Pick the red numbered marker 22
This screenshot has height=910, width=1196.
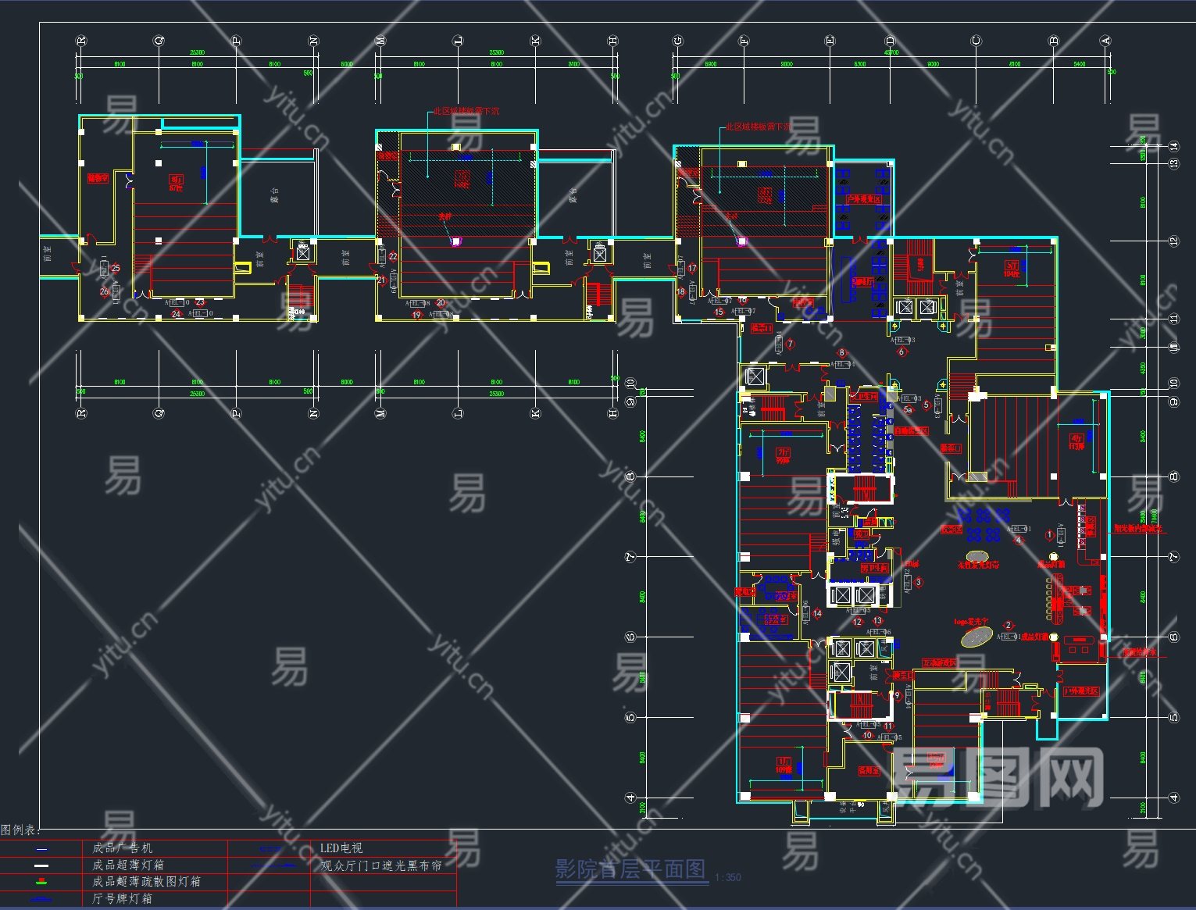pyautogui.click(x=393, y=256)
